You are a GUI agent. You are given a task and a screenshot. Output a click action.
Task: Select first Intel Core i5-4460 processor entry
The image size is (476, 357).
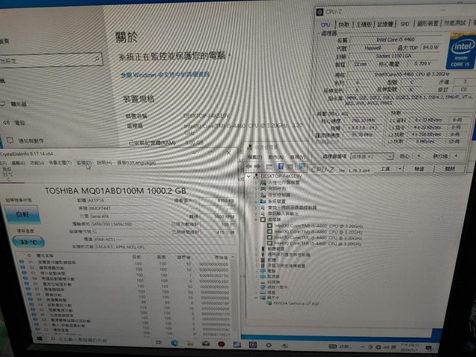[315, 226]
